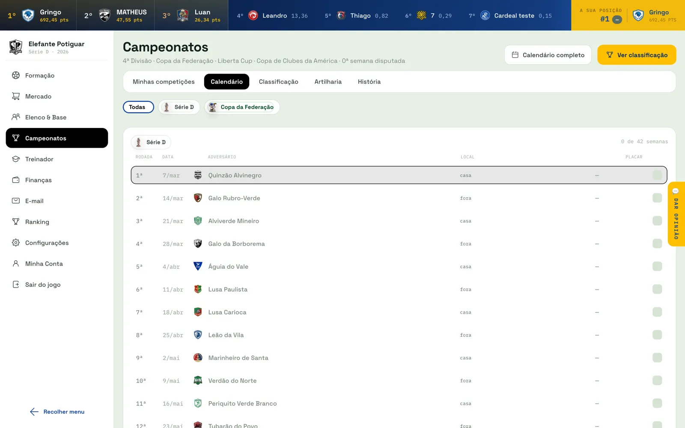Screen dimensions: 685x428
Task: Click Lusa Carioca opponent name
Action: 227,312
